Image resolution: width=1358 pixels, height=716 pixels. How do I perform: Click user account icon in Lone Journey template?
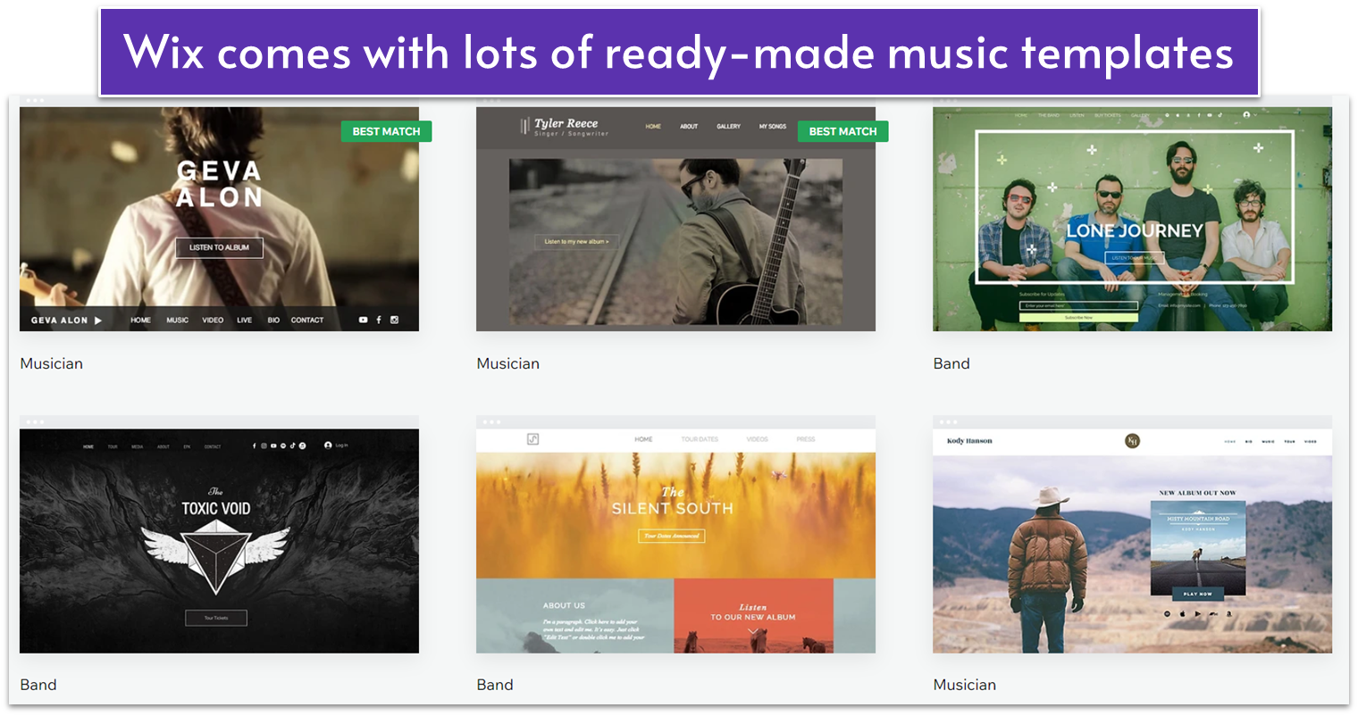pos(1246,115)
